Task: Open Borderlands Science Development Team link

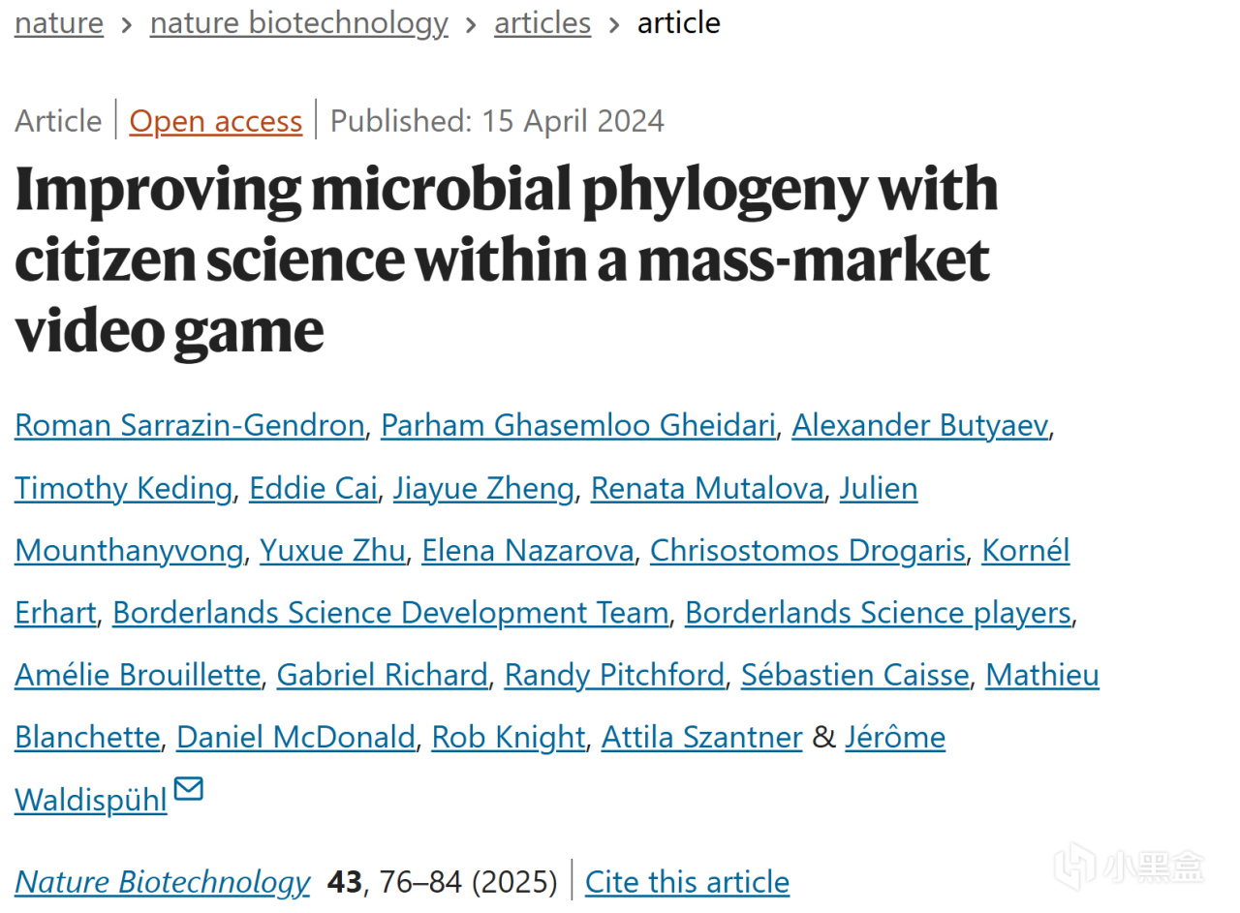Action: point(390,613)
